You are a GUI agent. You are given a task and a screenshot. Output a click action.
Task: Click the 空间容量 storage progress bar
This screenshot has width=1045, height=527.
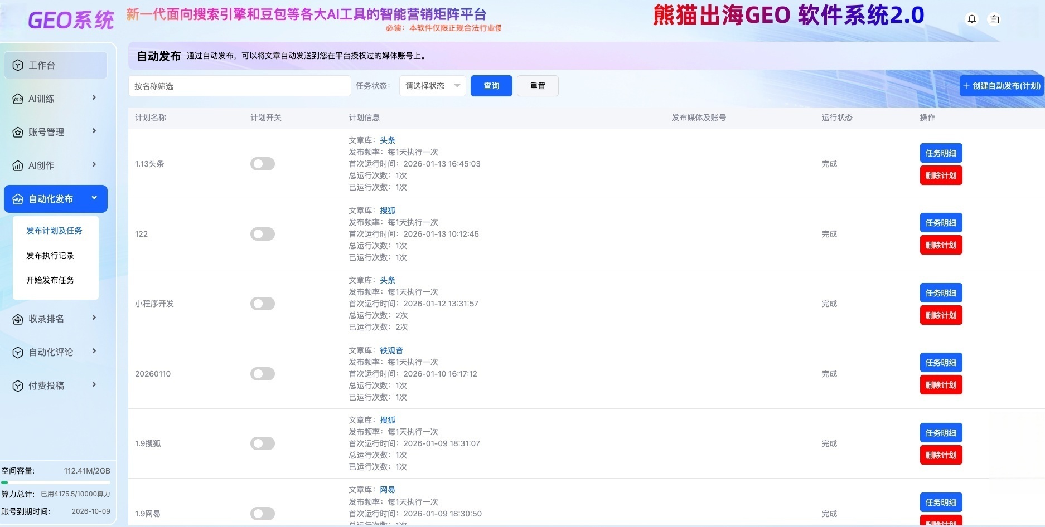pos(56,482)
